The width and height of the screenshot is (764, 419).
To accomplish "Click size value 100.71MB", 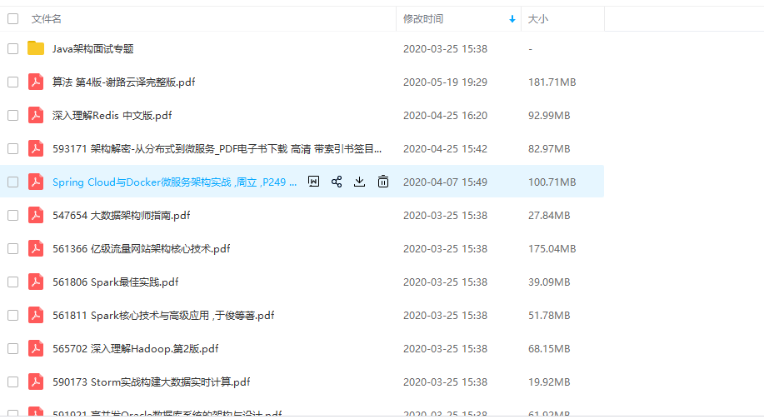I will pyautogui.click(x=552, y=182).
